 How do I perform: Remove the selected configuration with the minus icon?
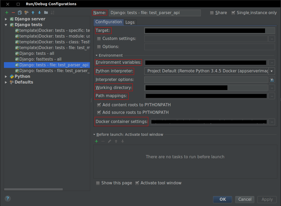pyautogui.click(x=13, y=13)
